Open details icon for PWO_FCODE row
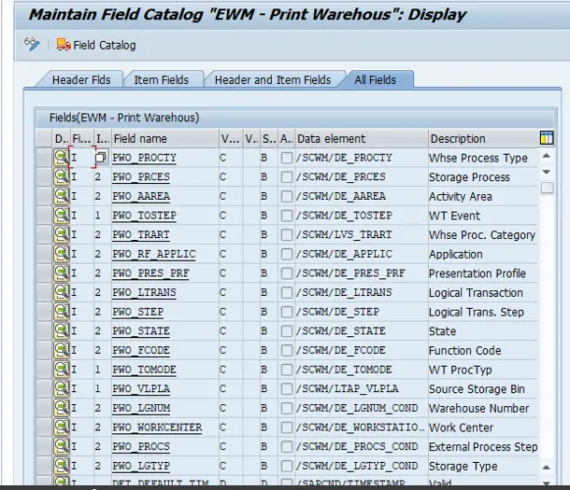Viewport: 570px width, 490px height. (x=62, y=350)
